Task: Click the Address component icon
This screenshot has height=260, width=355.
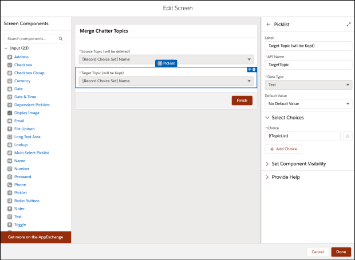Action: tap(10, 57)
